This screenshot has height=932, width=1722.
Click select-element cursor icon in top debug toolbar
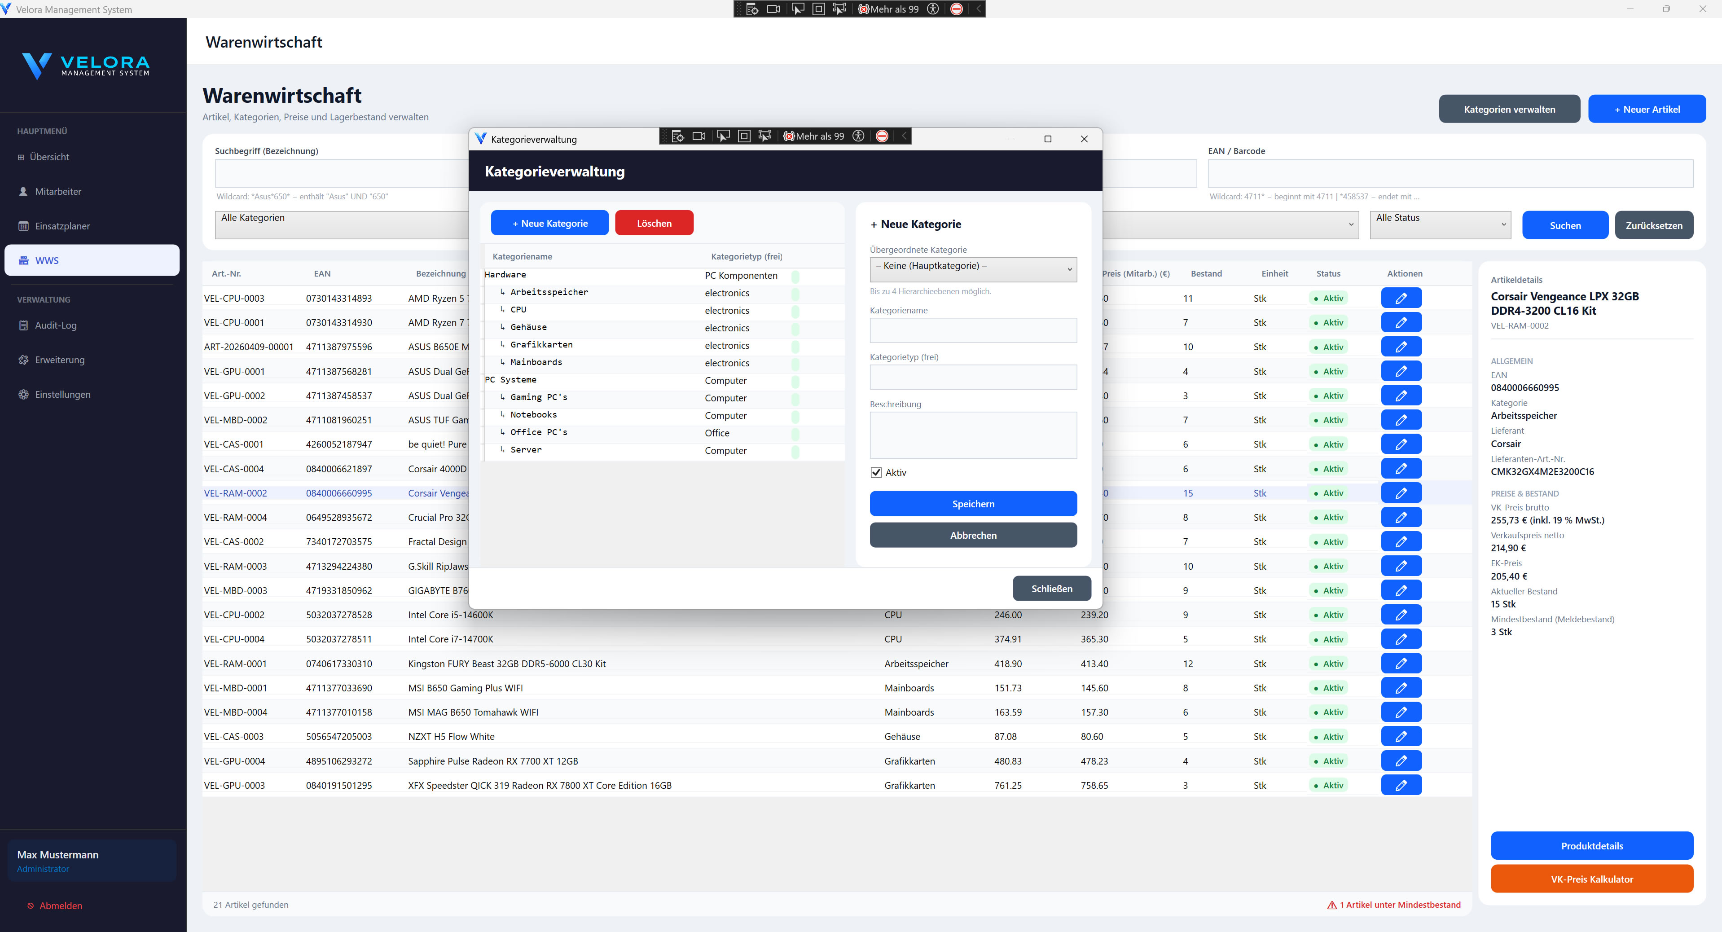798,9
